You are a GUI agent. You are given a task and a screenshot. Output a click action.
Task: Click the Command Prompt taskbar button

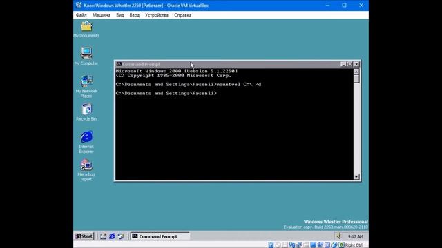[x=160, y=236]
